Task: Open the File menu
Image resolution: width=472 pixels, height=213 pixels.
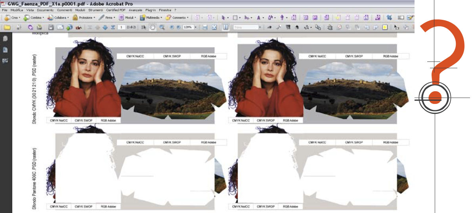Action: click(x=4, y=10)
